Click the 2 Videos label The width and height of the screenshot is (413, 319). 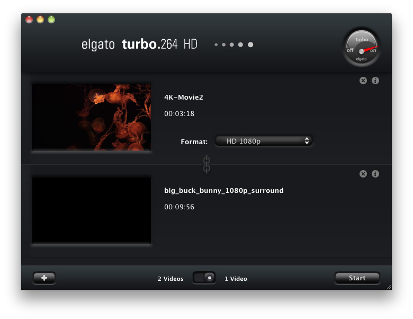(170, 279)
